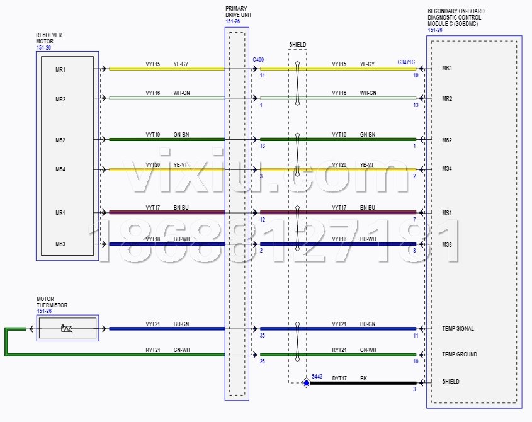The width and height of the screenshot is (532, 422).
Task: Click the TEMP SIGNAL pin label in SOBDMC
Action: click(x=458, y=329)
